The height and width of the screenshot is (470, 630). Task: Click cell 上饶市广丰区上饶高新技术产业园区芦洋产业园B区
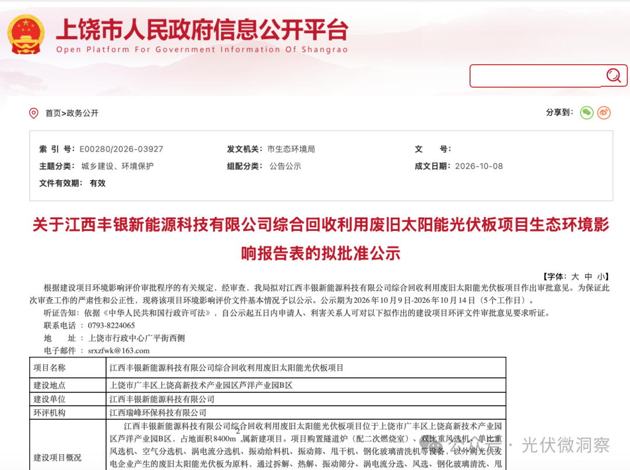point(306,385)
